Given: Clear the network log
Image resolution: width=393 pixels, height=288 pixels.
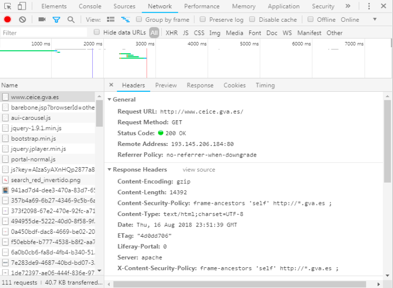Looking at the screenshot, I should (x=22, y=19).
